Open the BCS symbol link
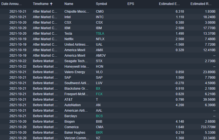The image size is (219, 140). pyautogui.click(x=99, y=116)
